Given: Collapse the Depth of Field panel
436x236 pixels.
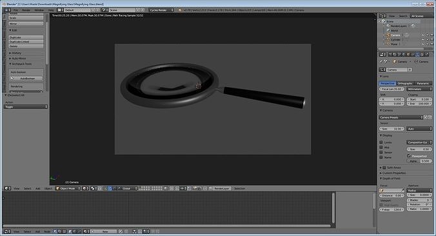Looking at the screenshot, I should click(390, 178).
